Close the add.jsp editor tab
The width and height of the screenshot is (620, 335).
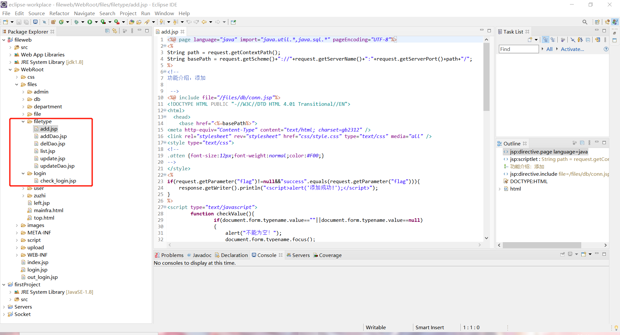click(x=182, y=32)
